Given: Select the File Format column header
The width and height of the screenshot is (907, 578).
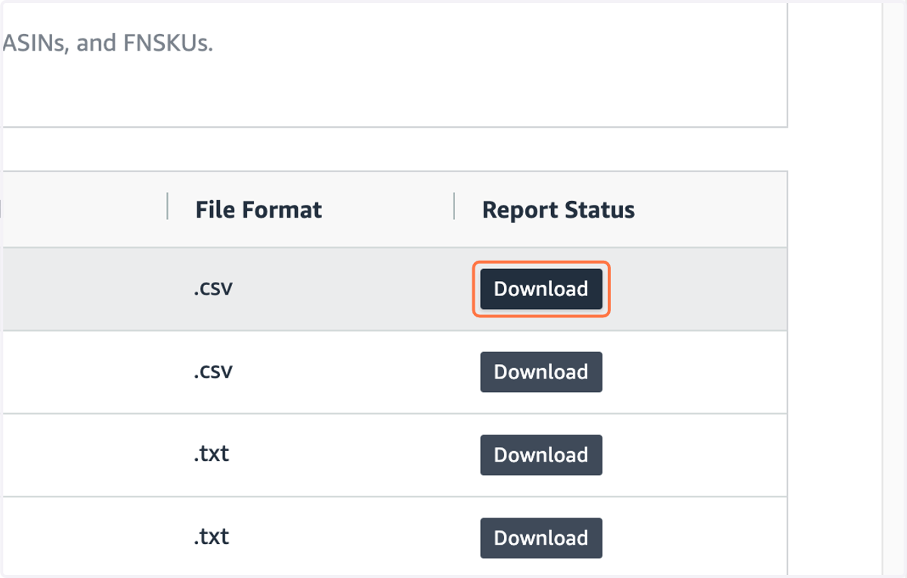Looking at the screenshot, I should 258,209.
